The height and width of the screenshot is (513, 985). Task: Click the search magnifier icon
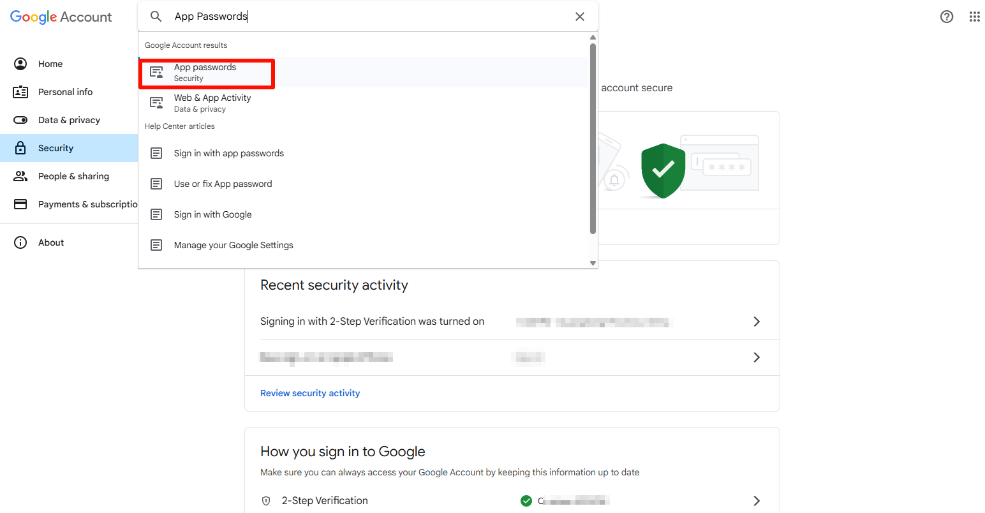click(156, 17)
